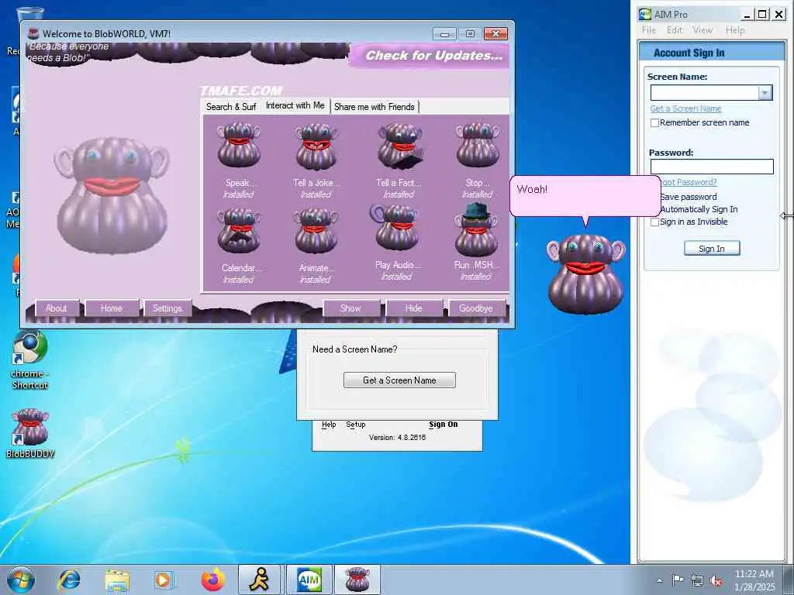794x595 pixels.
Task: Open BlobWORLD Settings button
Action: tap(167, 308)
